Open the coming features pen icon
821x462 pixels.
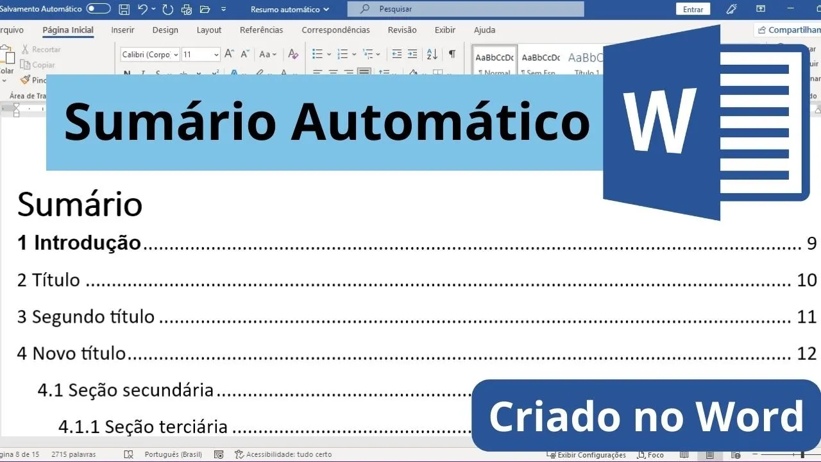731,9
